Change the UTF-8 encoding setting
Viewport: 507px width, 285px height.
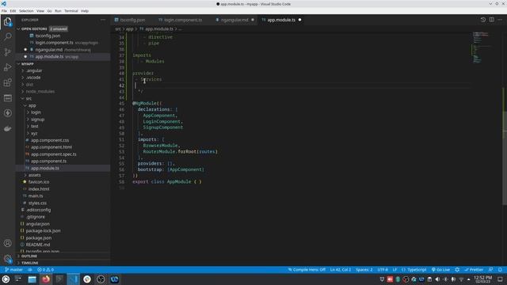click(383, 269)
